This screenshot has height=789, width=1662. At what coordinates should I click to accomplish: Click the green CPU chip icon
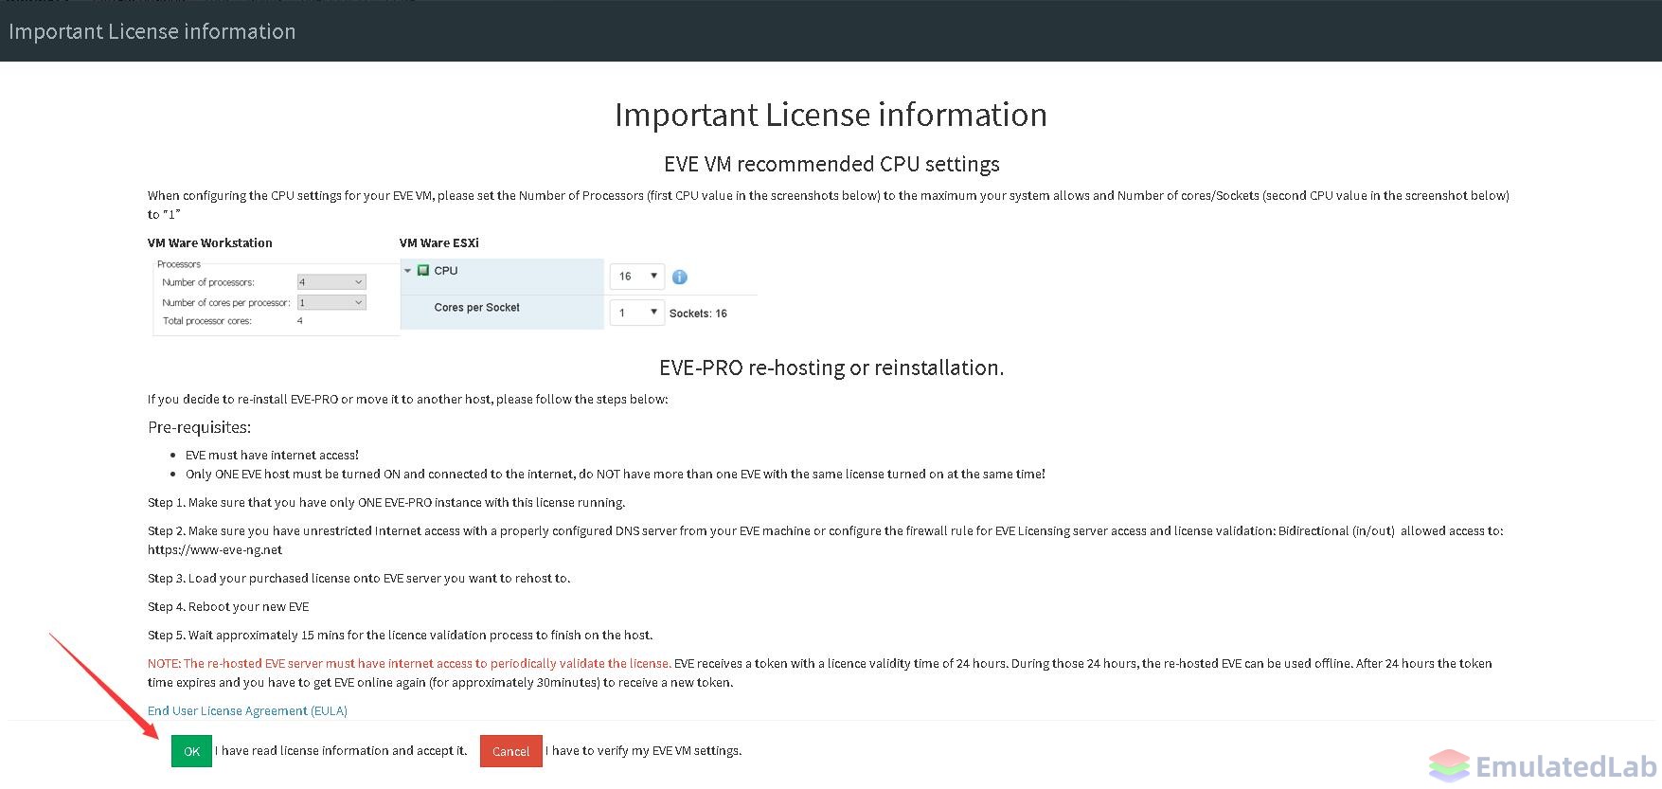click(x=423, y=271)
